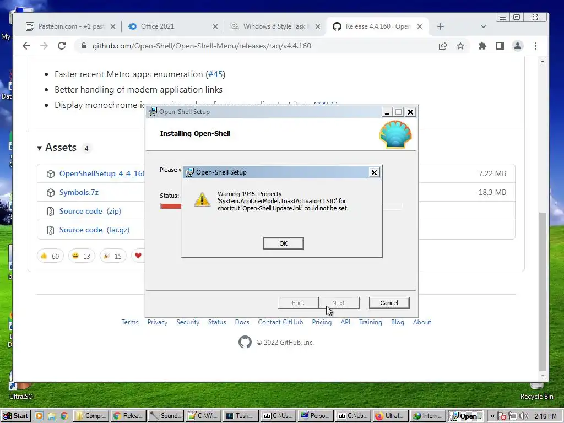
Task: Click the Chrome forward arrow
Action: point(44,46)
